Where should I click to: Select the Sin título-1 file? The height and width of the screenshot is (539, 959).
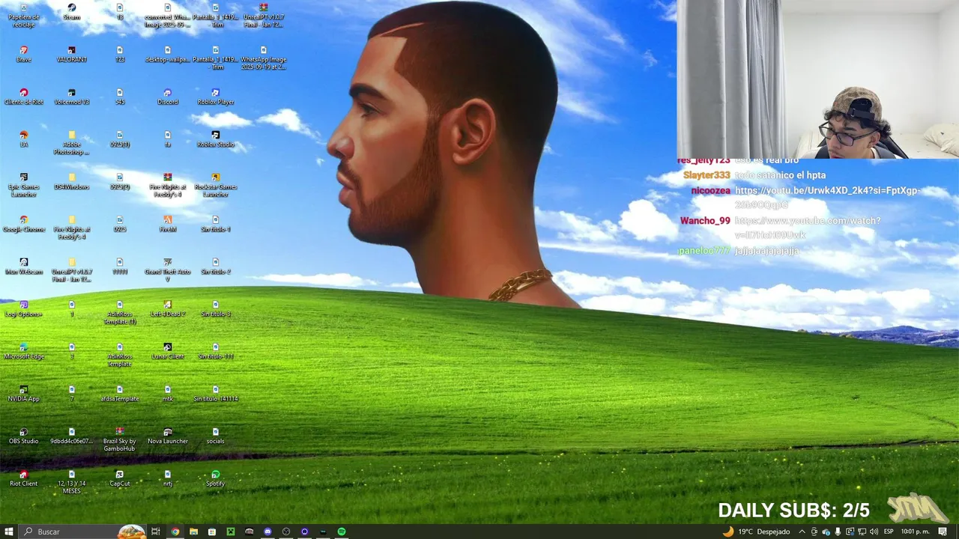pyautogui.click(x=215, y=225)
